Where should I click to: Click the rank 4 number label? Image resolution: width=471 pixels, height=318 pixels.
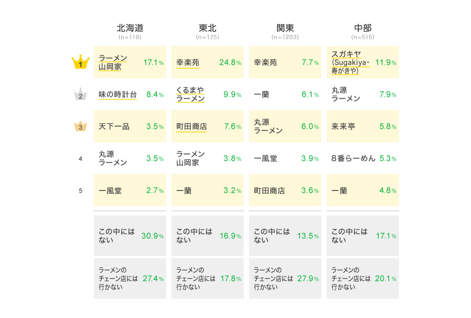[81, 159]
